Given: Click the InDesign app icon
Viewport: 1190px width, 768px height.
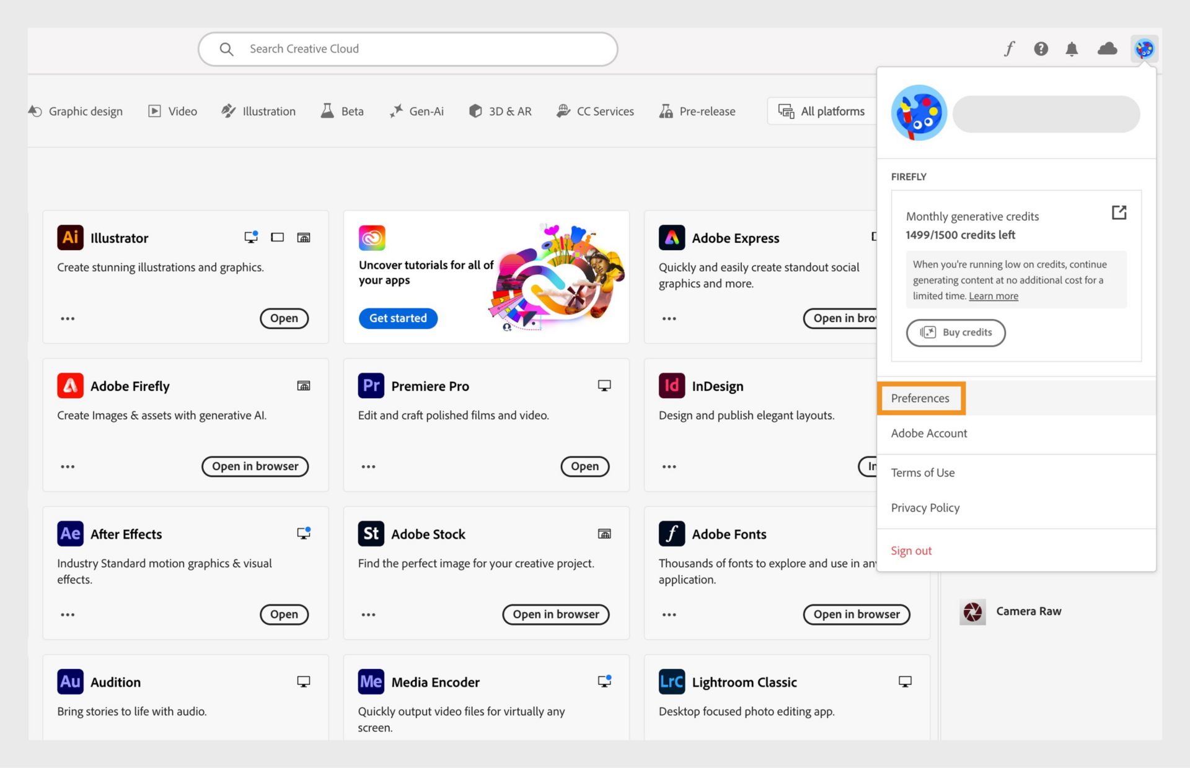Looking at the screenshot, I should [672, 385].
